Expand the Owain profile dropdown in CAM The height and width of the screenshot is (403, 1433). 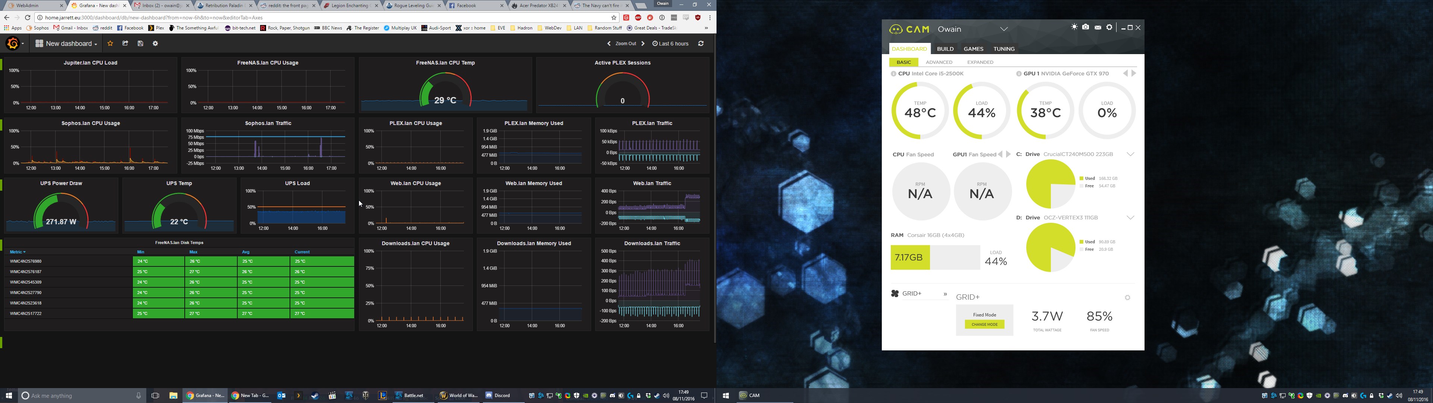1003,29
